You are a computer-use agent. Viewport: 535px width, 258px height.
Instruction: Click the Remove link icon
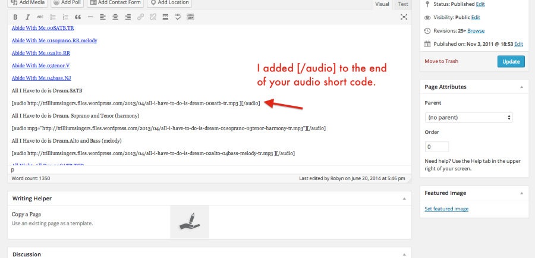[x=153, y=17]
